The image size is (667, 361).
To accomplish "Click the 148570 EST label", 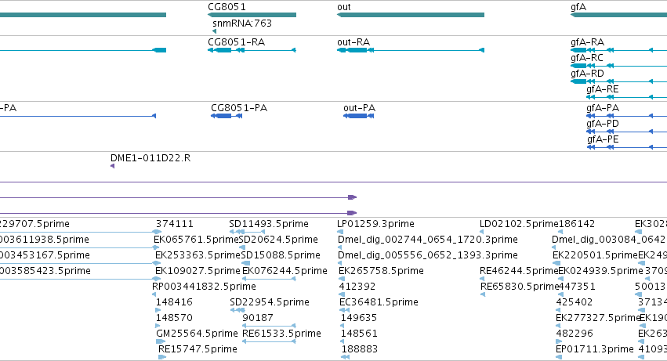I will [x=175, y=318].
